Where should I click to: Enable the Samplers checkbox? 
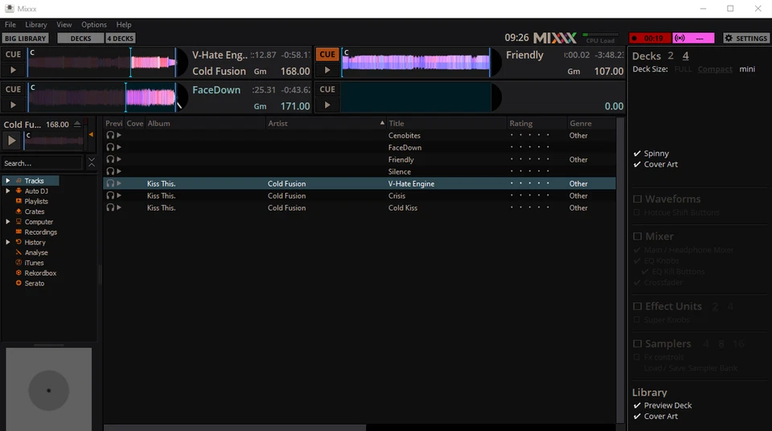(638, 344)
